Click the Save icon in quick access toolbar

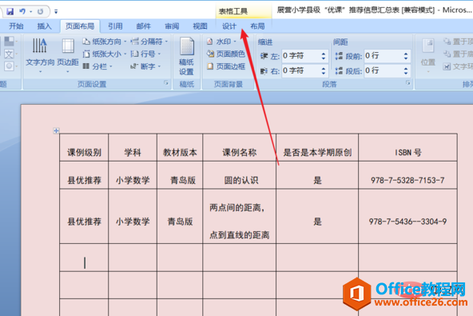[x=10, y=11]
